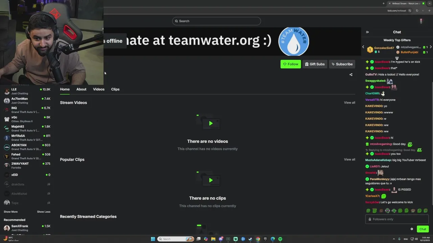
Task: Open Windows Start menu
Action: click(153, 239)
